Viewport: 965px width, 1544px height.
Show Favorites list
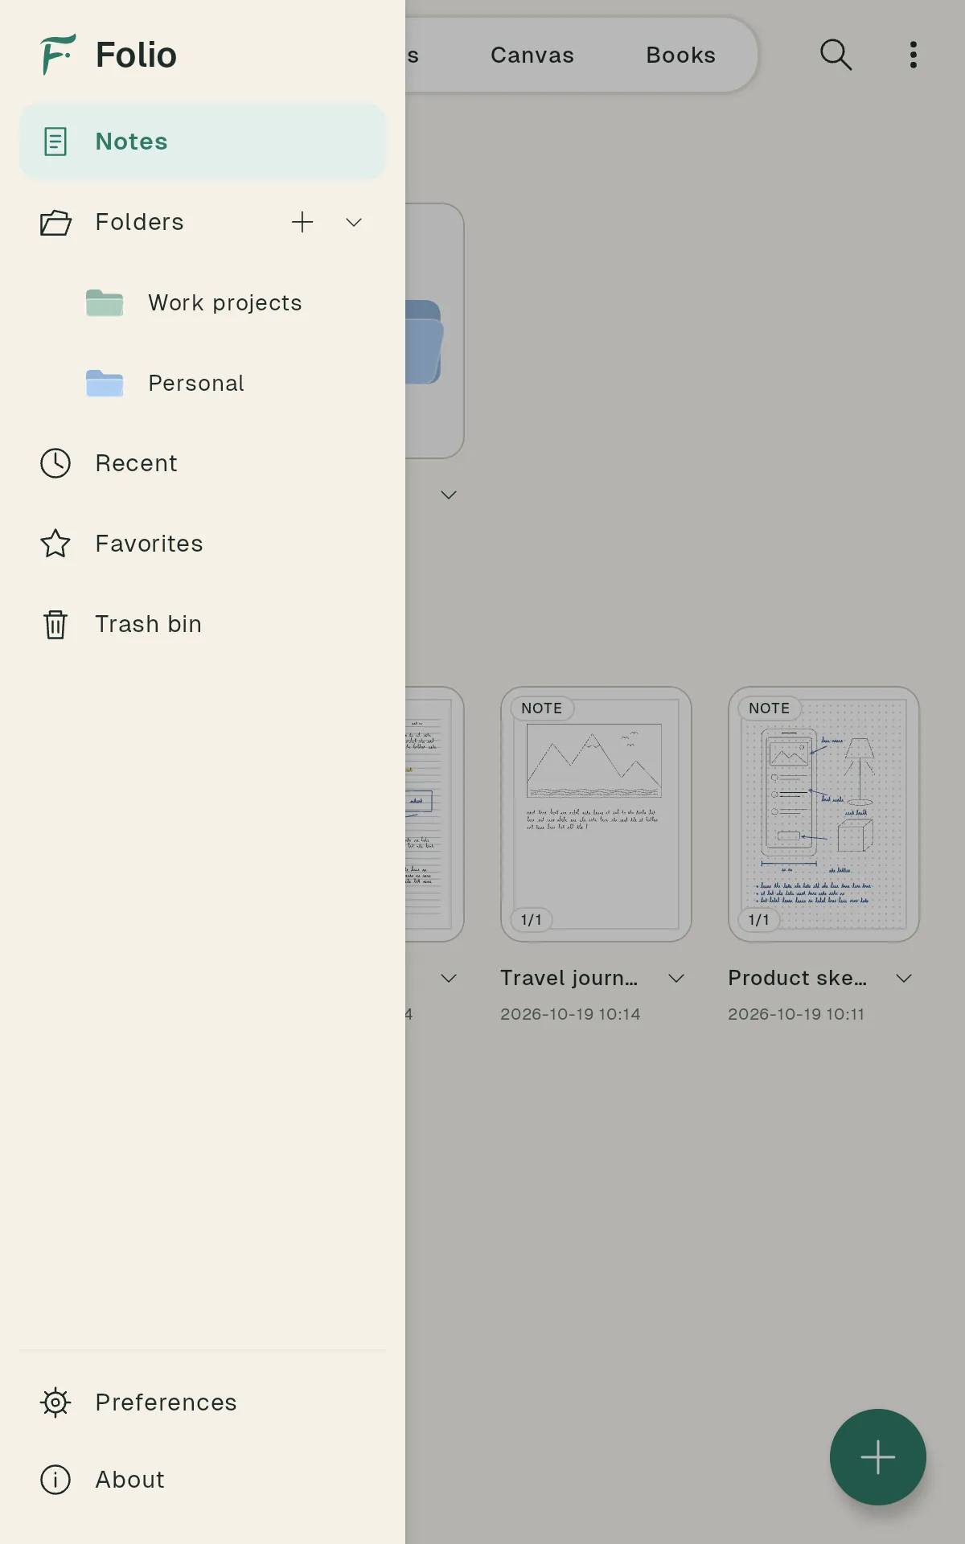(x=203, y=544)
